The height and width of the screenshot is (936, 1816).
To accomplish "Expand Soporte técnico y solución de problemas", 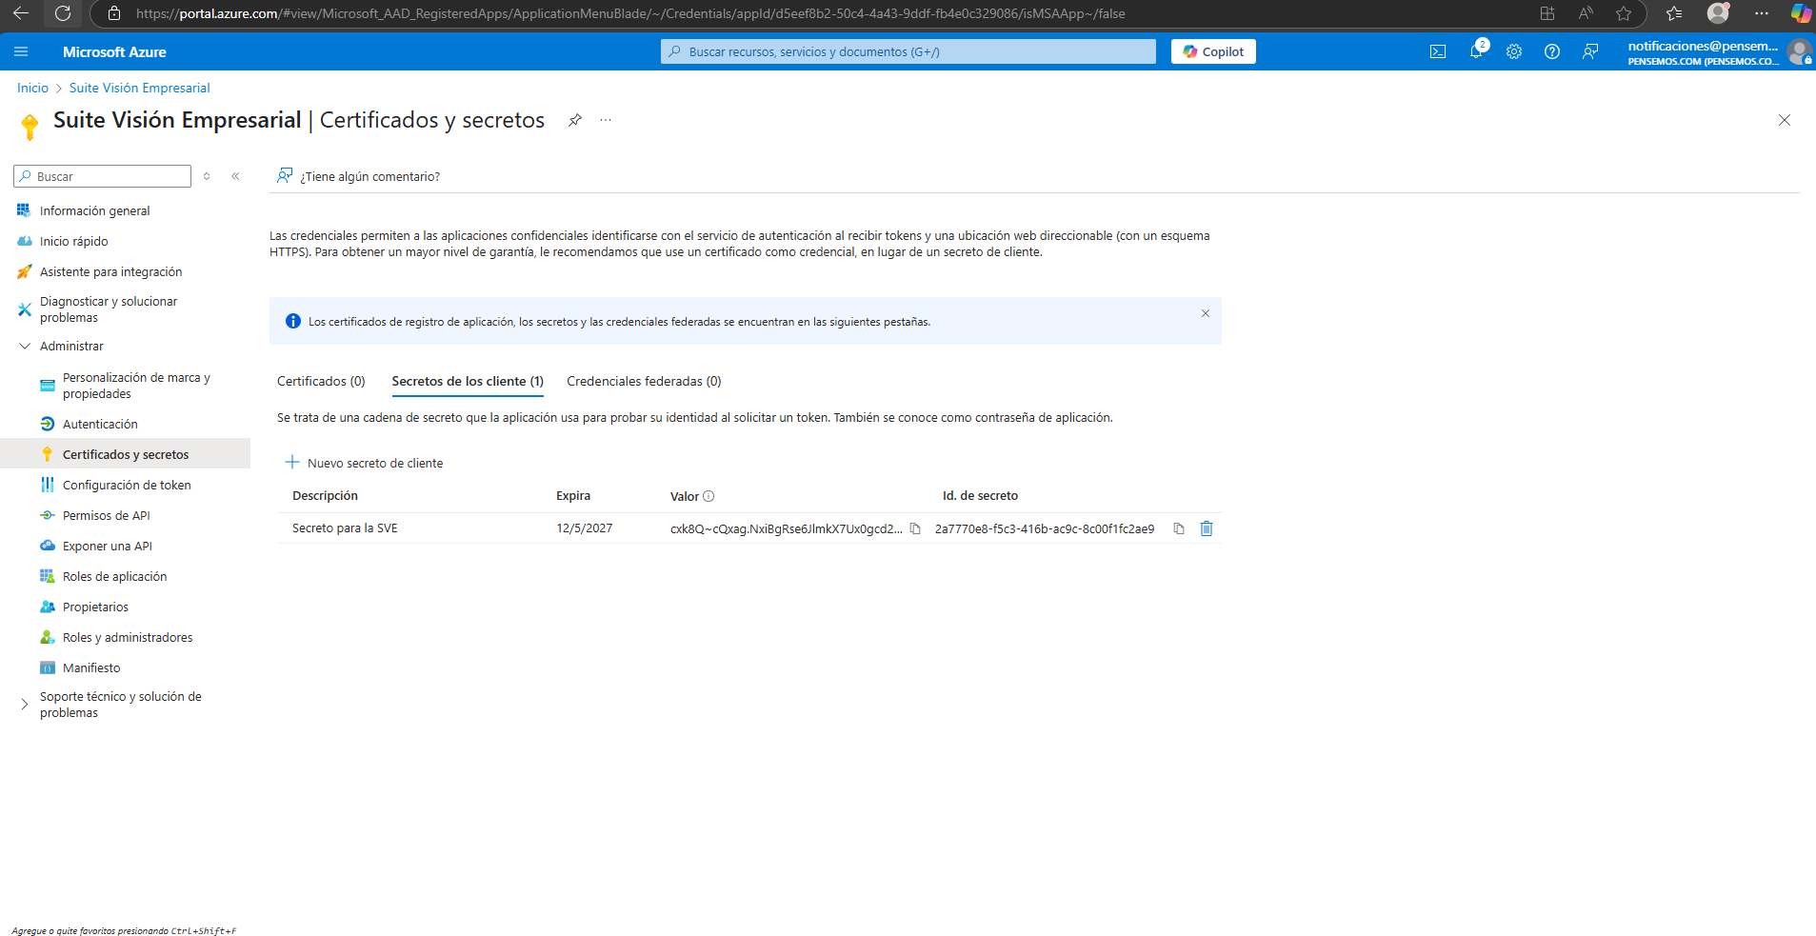I will [x=25, y=705].
